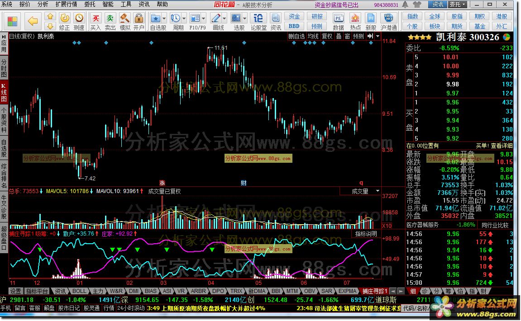
Task: Go back with the yellow left arrow
Action: click(x=33, y=21)
